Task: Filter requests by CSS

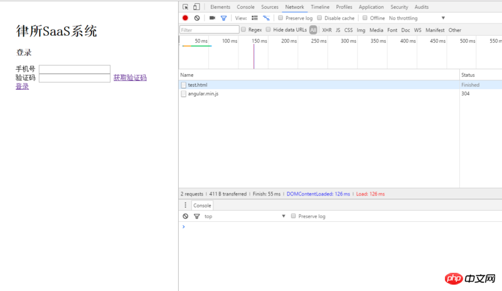Action: 348,30
